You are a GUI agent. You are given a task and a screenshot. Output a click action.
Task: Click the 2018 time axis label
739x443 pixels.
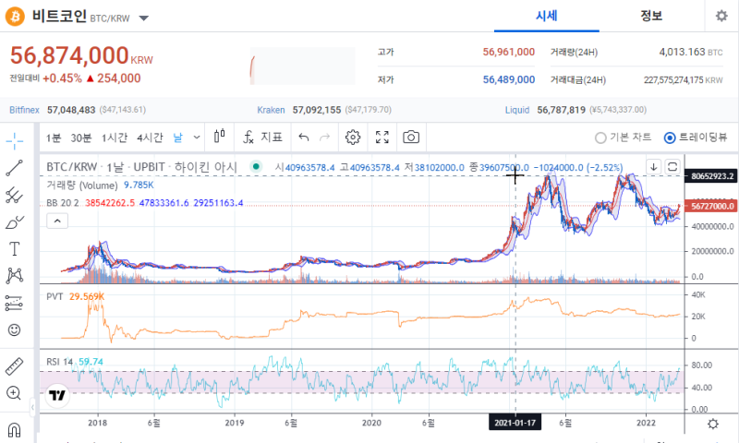coord(98,423)
